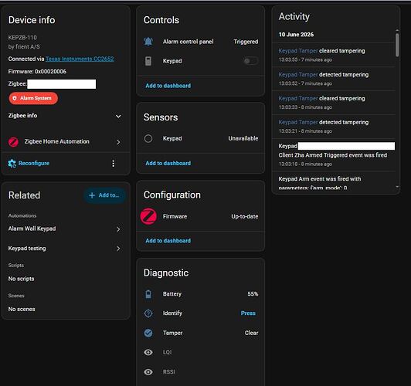Click the Battery diagnostic icon
The image size is (411, 386).
click(x=148, y=294)
